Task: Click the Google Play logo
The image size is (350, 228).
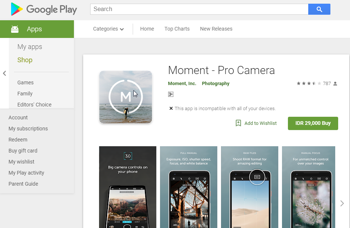Action: 44,9
